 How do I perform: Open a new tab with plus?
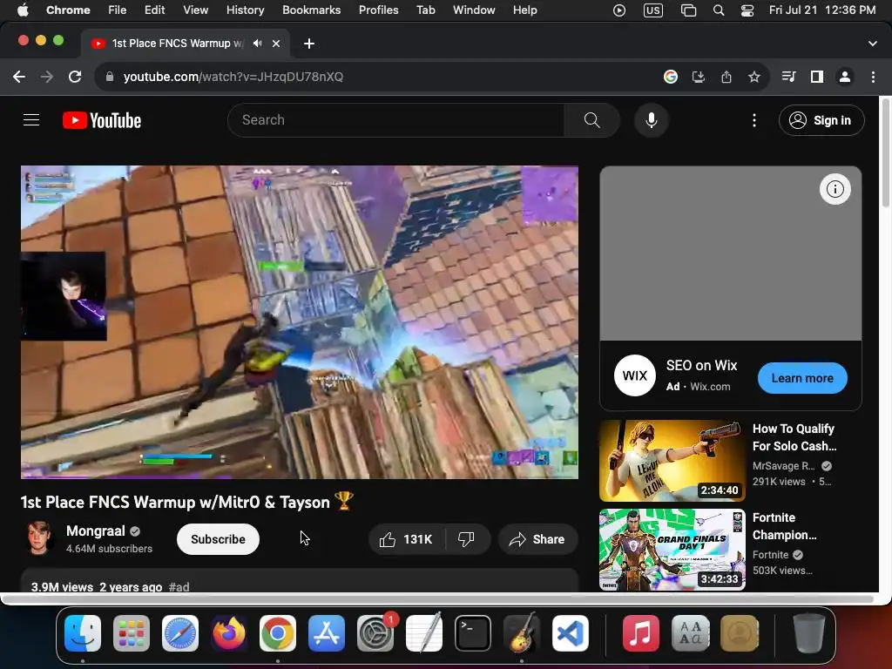tap(309, 44)
